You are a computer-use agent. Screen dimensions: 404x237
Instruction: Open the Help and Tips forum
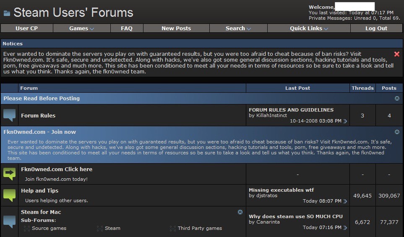point(40,190)
